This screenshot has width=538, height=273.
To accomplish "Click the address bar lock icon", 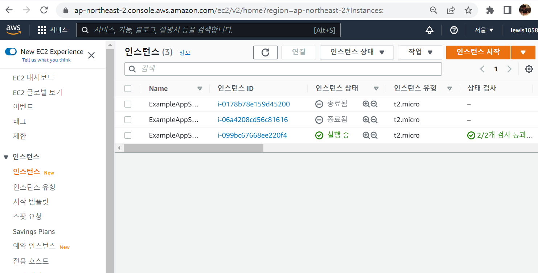I will click(66, 10).
